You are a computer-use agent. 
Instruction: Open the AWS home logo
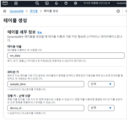click(x=5, y=3)
